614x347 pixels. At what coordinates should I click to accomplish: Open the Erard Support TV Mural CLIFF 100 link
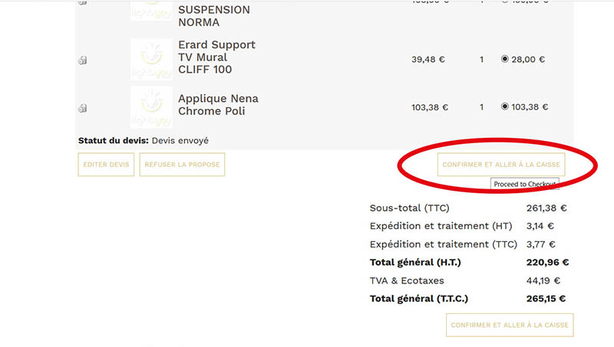click(216, 57)
